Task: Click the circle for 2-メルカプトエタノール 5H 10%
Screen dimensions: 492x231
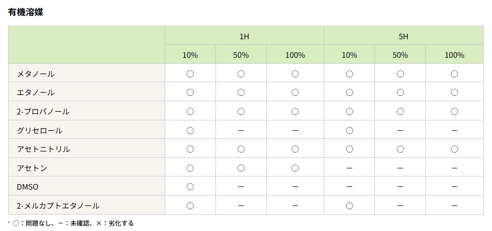Action: 349,205
